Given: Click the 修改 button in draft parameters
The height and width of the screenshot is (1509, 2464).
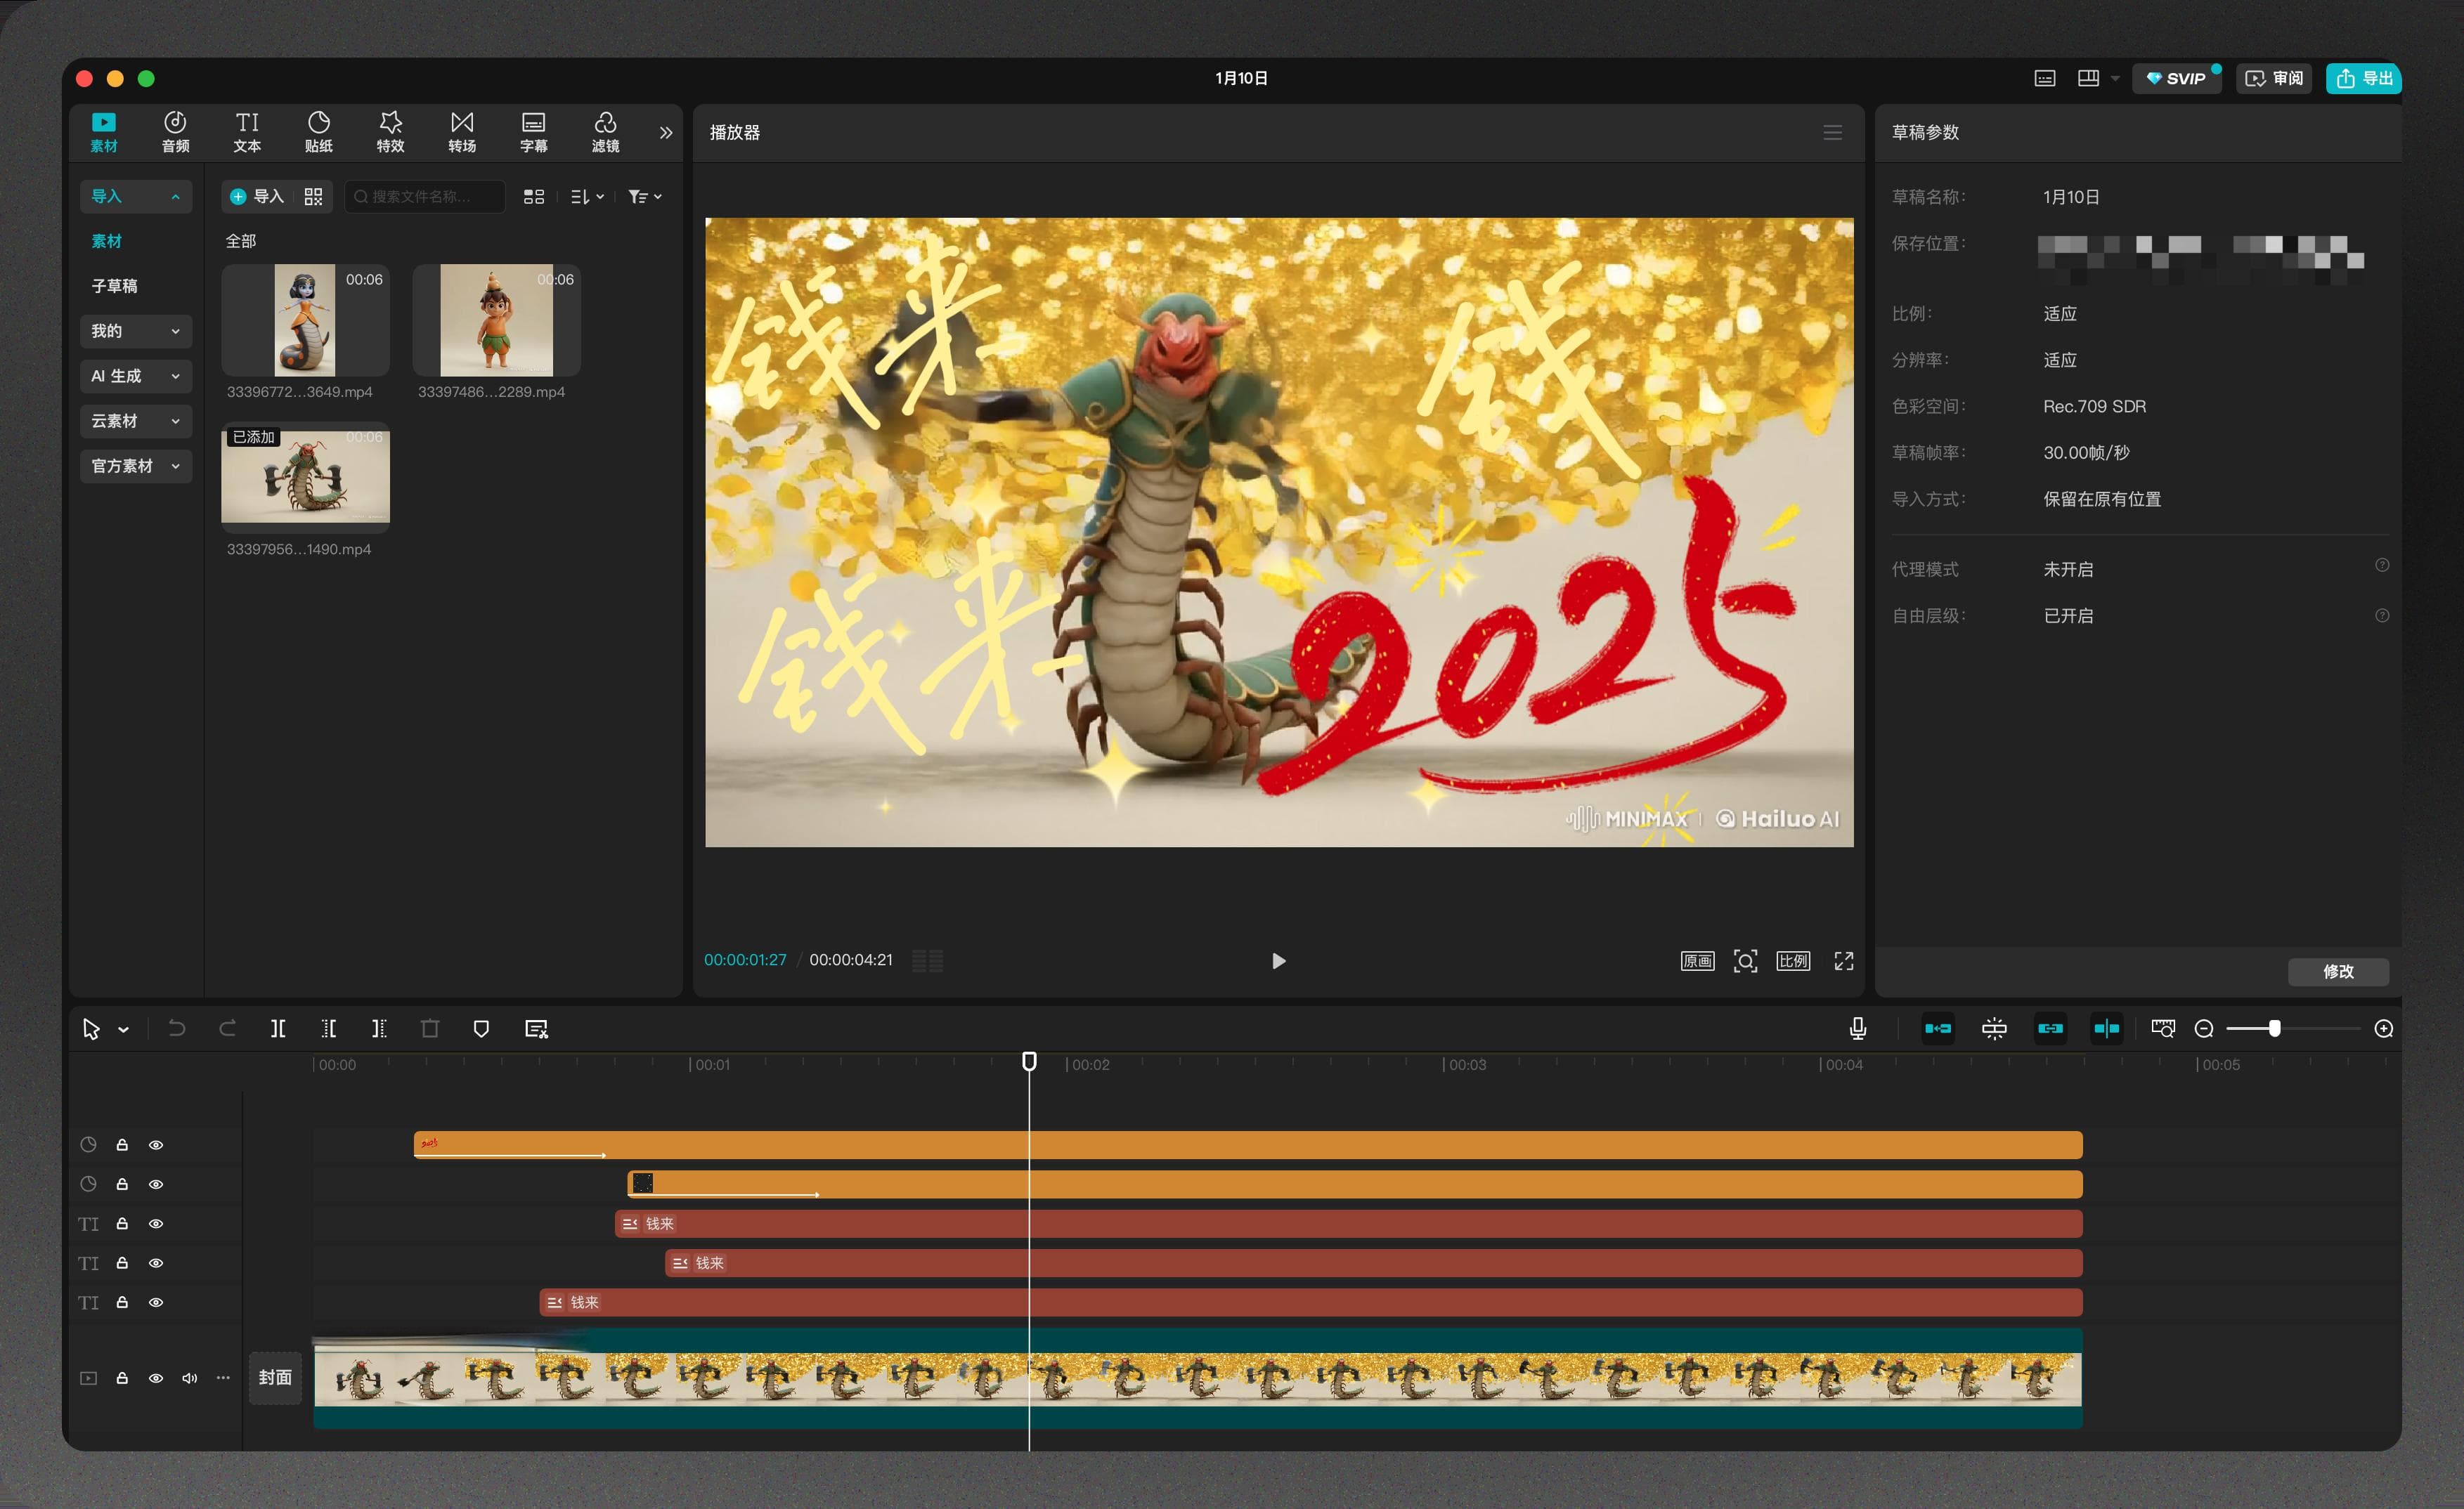Looking at the screenshot, I should pos(2338,972).
